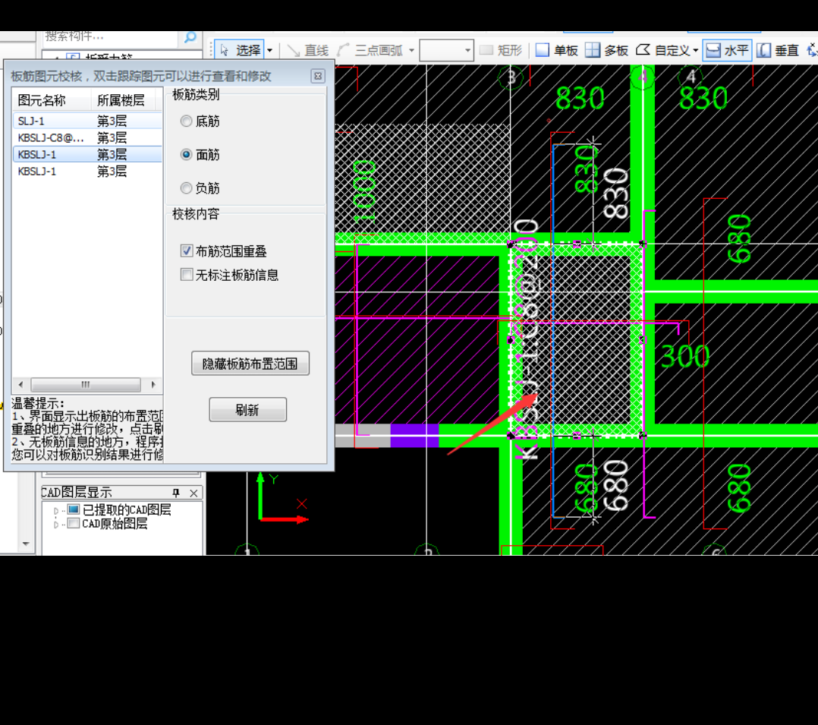This screenshot has height=725, width=818.
Task: Toggle 垂直 vertical rebar direction
Action: tap(778, 51)
